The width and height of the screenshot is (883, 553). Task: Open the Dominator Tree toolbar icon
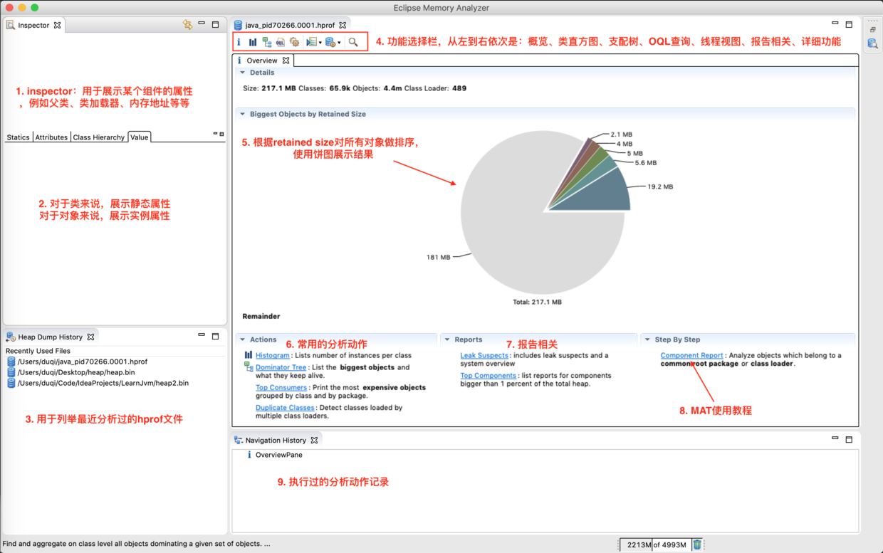266,43
